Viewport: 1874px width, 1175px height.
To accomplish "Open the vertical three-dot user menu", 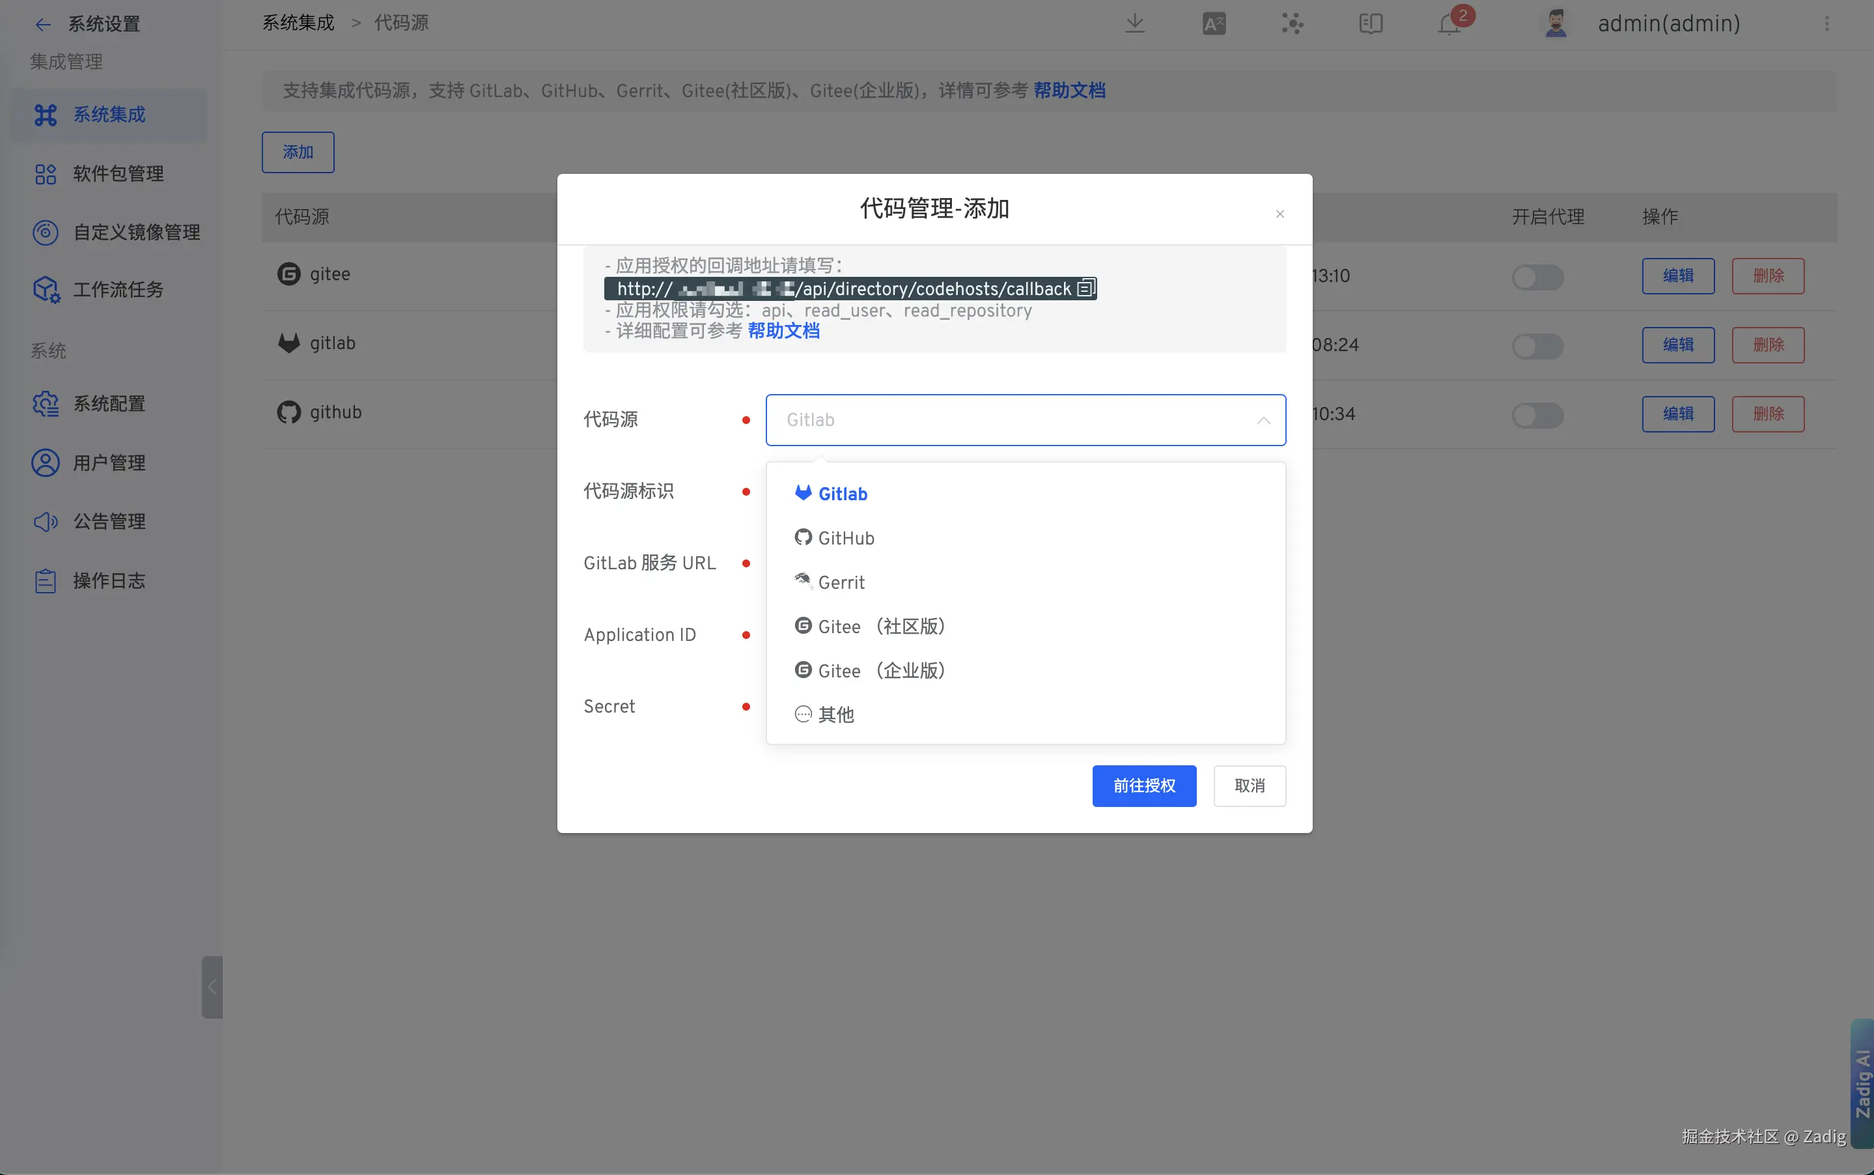I will coord(1826,23).
